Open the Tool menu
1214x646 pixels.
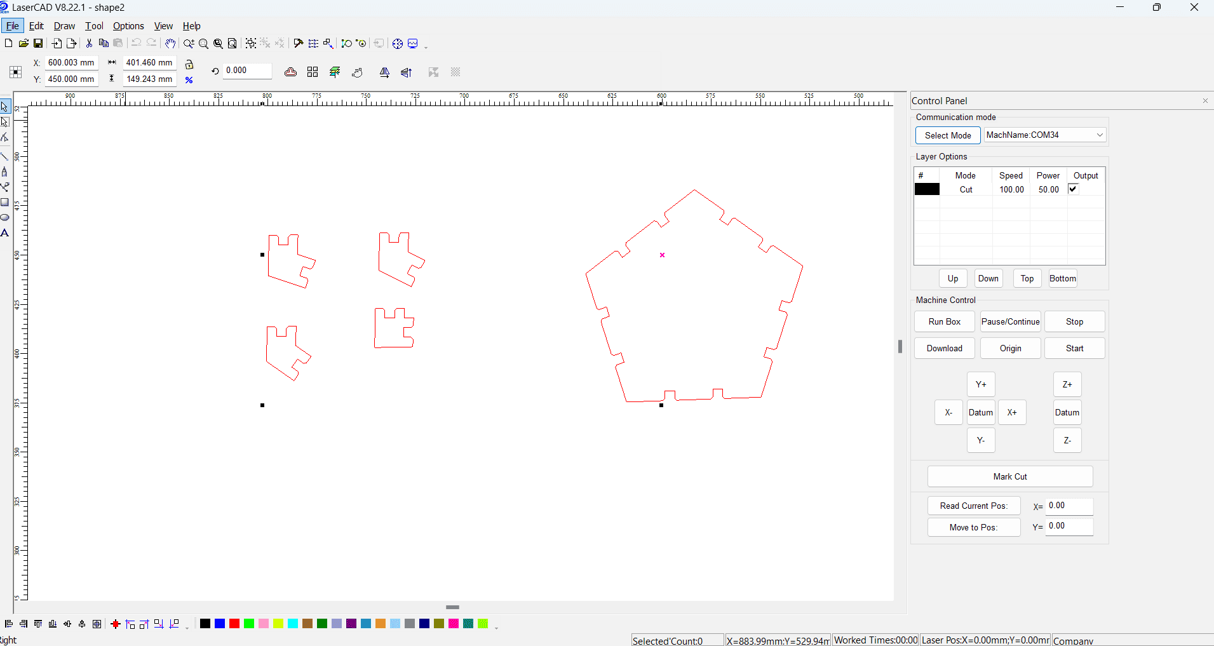pyautogui.click(x=94, y=26)
